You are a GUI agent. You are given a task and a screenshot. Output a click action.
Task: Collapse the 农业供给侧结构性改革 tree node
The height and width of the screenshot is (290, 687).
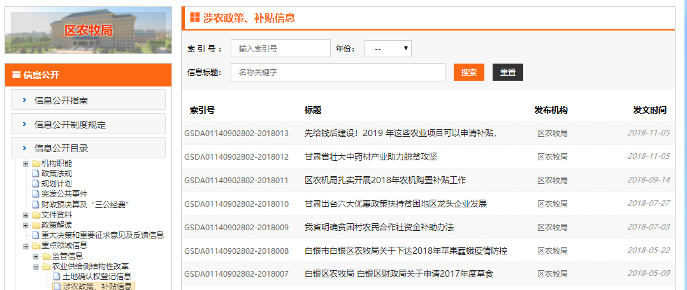point(36,266)
